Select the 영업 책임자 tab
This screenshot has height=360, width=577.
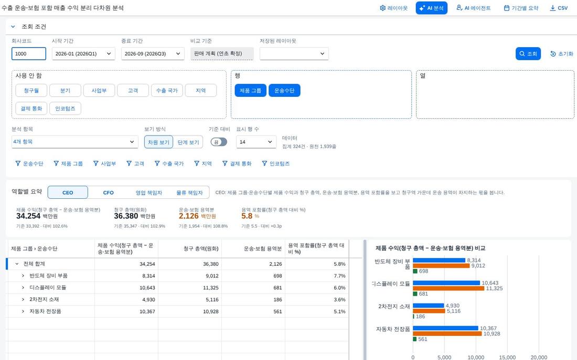coord(148,192)
